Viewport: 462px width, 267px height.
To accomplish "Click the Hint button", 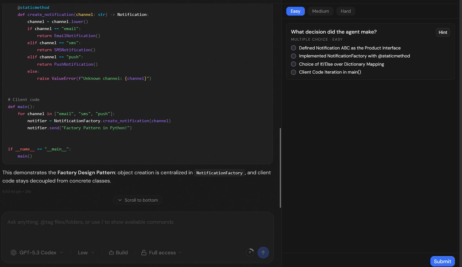I will pyautogui.click(x=443, y=32).
